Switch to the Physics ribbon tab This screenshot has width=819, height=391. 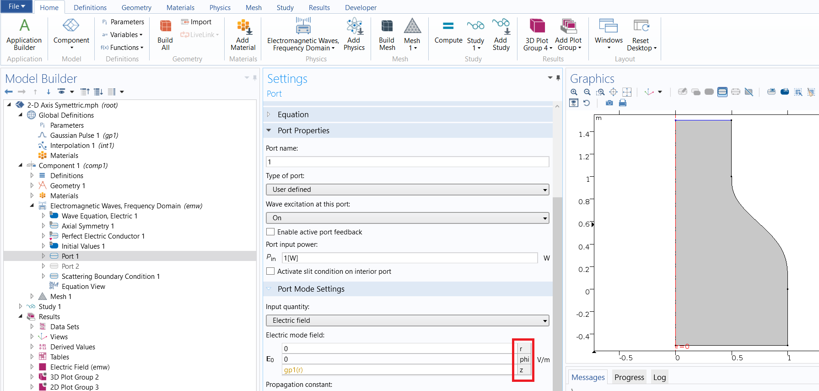[220, 8]
